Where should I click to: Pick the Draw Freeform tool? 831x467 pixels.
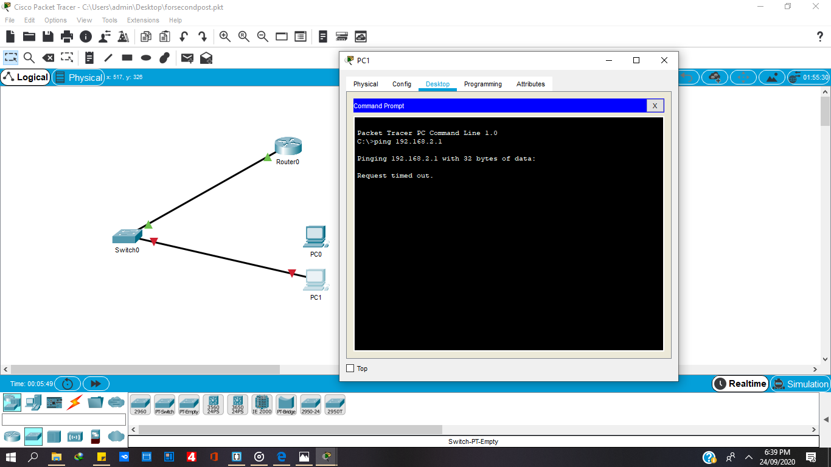pyautogui.click(x=164, y=58)
